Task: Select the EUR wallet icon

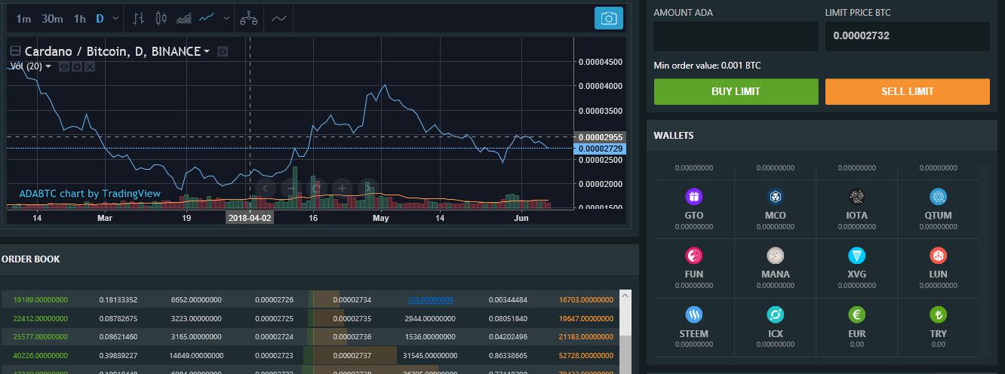Action: [x=856, y=315]
